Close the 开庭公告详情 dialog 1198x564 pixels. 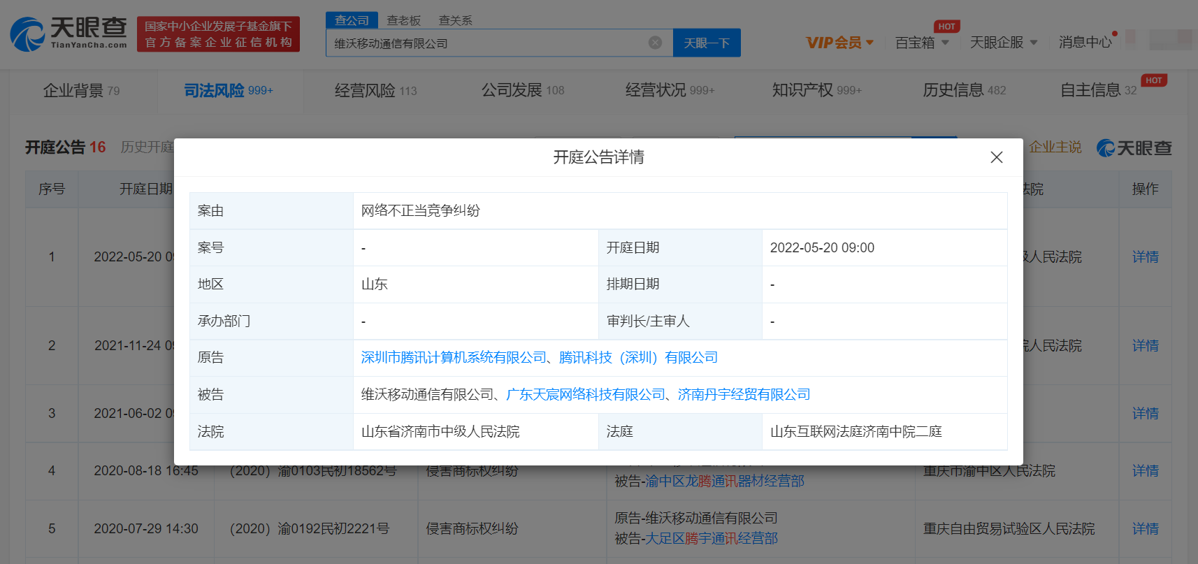(997, 157)
